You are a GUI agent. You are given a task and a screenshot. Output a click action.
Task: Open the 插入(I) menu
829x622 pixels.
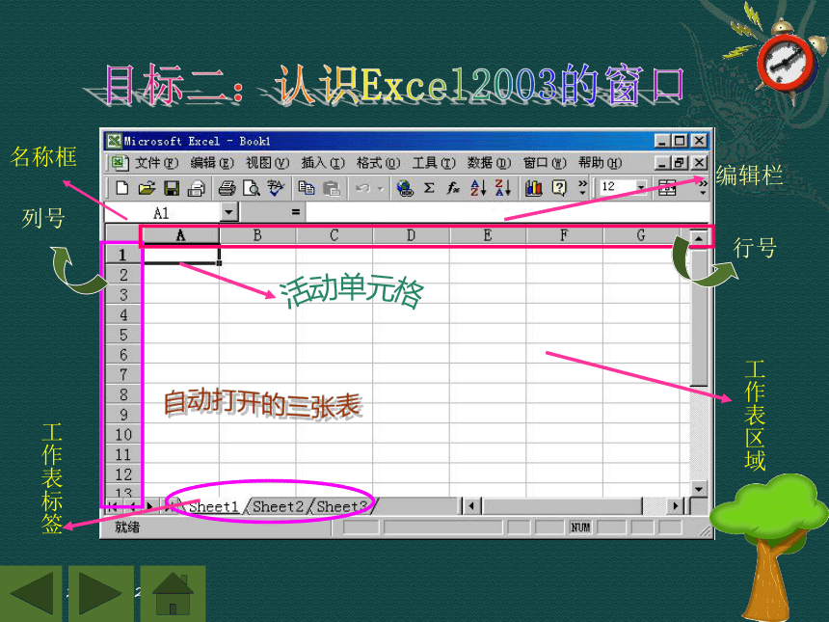point(323,163)
